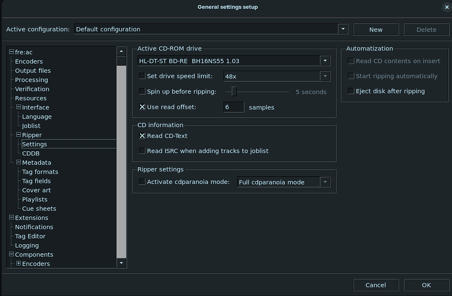The height and width of the screenshot is (296, 452).
Task: Select the Cover art settings page
Action: click(x=36, y=190)
